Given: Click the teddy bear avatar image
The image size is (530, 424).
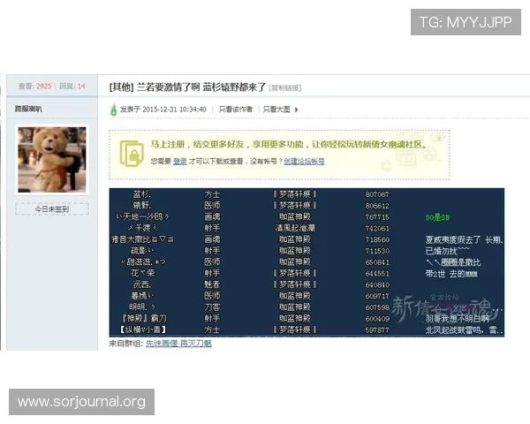Looking at the screenshot, I should (x=52, y=160).
